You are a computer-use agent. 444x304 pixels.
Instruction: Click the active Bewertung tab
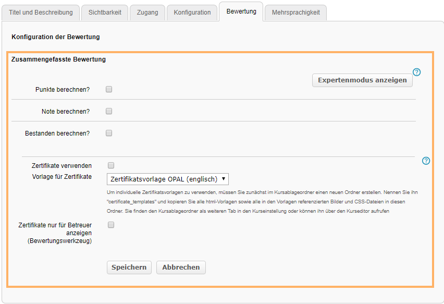pyautogui.click(x=241, y=12)
